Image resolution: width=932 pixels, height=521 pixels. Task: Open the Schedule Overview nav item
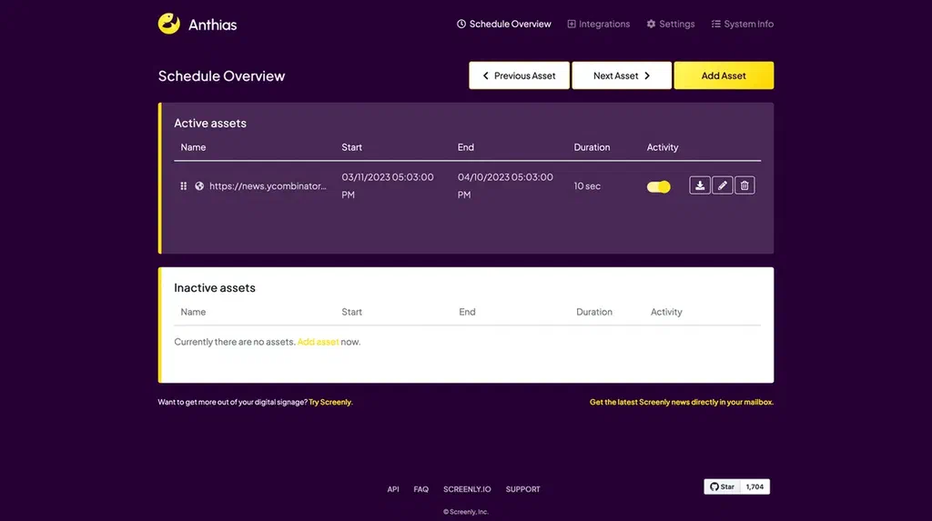(504, 24)
